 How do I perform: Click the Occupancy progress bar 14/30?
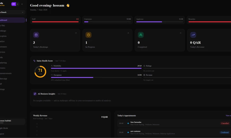[96, 77]
